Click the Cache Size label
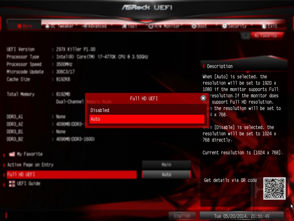This screenshot has width=294, height=221. pyautogui.click(x=18, y=79)
